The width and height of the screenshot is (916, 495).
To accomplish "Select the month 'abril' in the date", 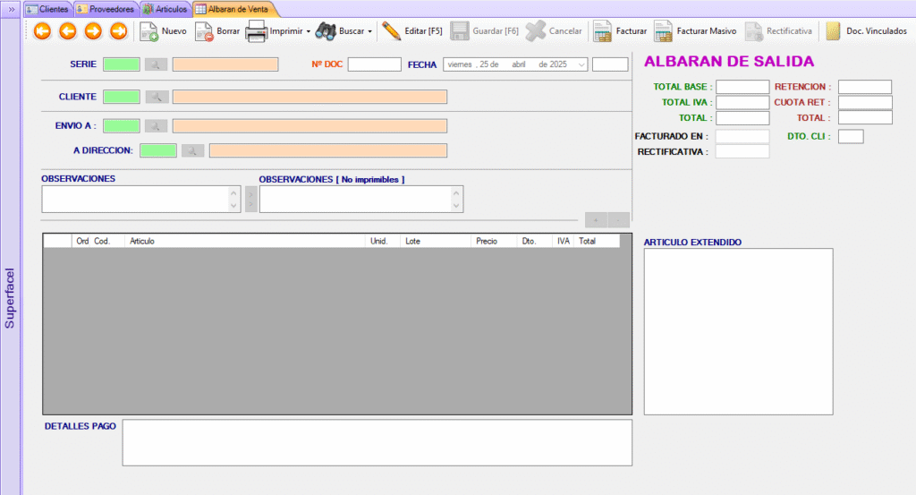I will point(519,64).
